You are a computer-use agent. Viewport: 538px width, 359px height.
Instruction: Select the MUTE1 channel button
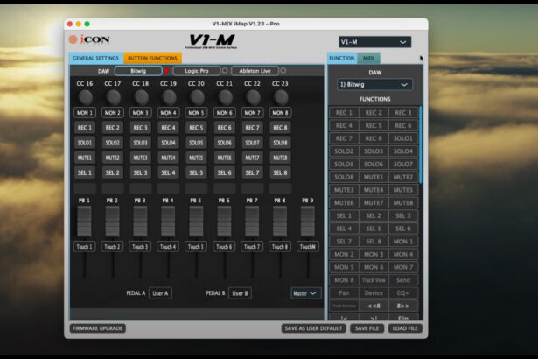(x=85, y=158)
